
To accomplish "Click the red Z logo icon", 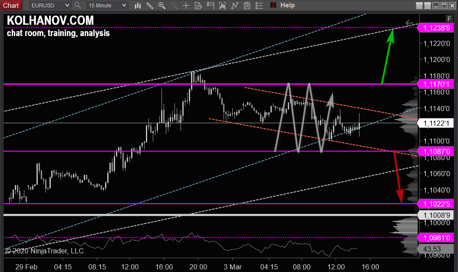I will pos(273,5).
